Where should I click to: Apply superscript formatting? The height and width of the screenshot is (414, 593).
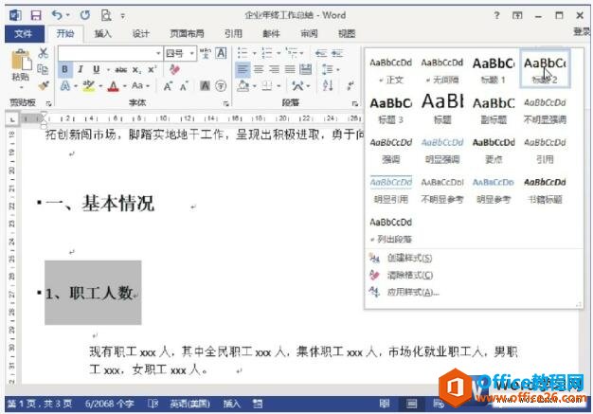pos(152,69)
